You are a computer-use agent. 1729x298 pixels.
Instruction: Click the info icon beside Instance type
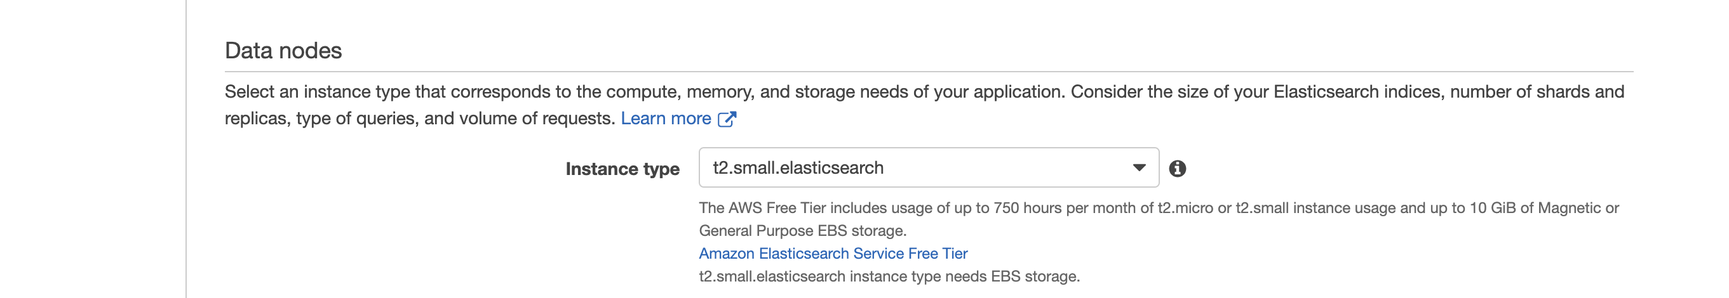[1177, 169]
